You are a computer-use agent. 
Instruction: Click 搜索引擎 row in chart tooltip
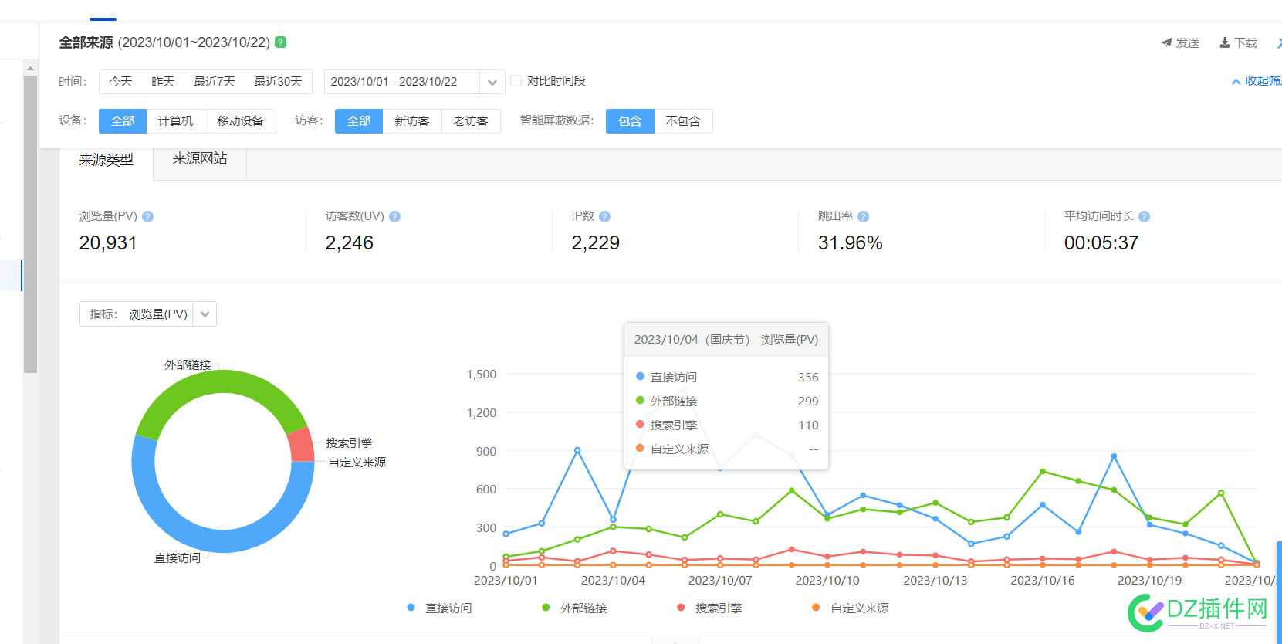tap(726, 425)
